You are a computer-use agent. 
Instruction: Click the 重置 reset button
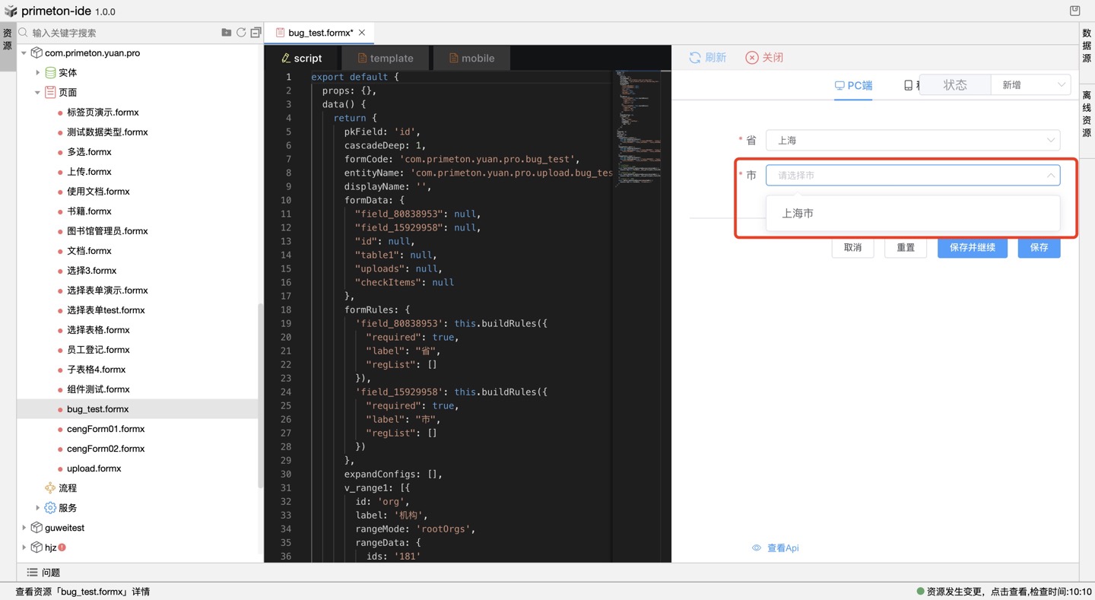(905, 248)
